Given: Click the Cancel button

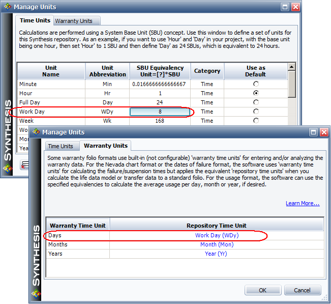Looking at the screenshot, I should [x=302, y=290].
